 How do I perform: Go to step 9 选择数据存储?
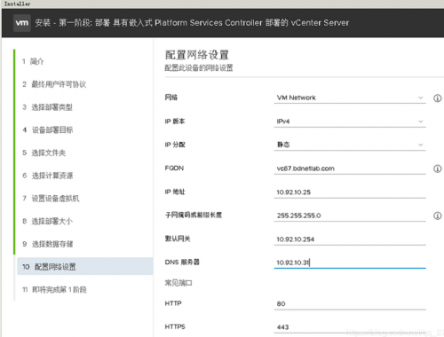click(x=48, y=244)
